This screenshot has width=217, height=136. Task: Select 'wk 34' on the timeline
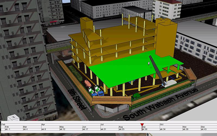162,129
